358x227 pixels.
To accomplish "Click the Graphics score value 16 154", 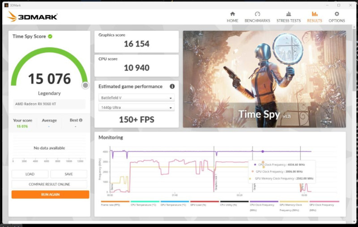I will click(x=136, y=44).
